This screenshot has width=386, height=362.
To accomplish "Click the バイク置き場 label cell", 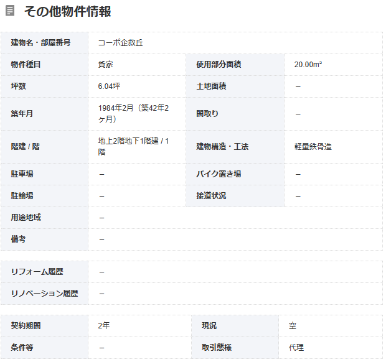I will tap(219, 174).
